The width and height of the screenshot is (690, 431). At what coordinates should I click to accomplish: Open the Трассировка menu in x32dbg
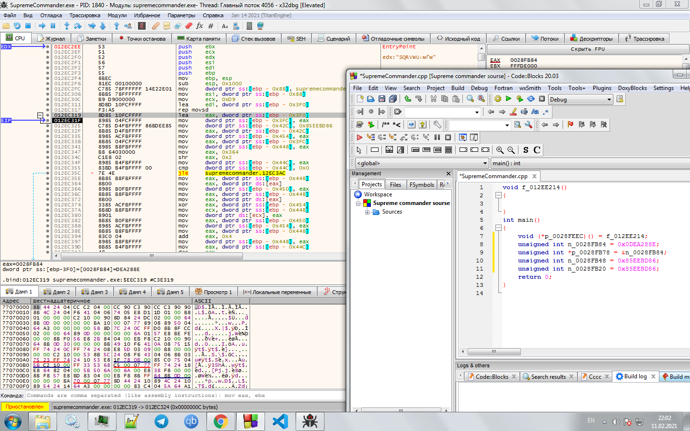[85, 15]
